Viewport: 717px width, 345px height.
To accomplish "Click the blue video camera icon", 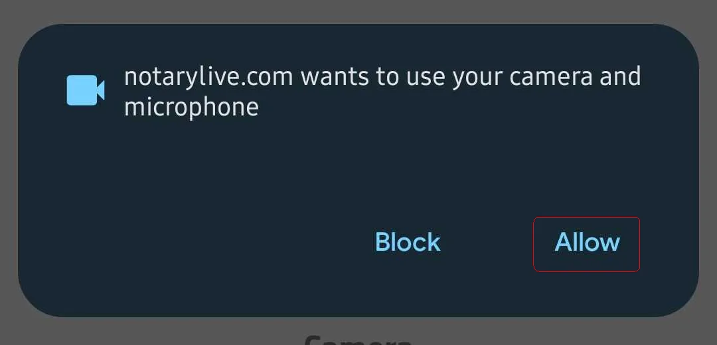I will click(86, 90).
